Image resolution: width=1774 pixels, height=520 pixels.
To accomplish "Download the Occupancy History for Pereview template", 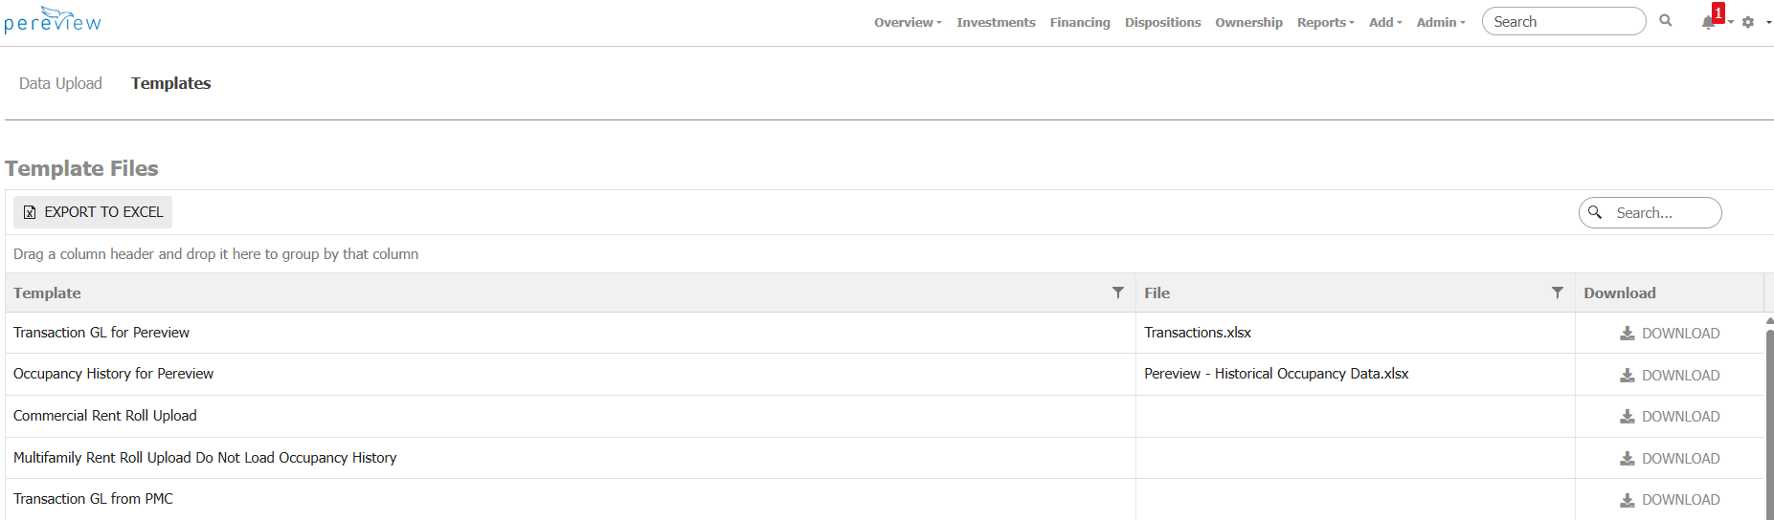I will click(1670, 376).
